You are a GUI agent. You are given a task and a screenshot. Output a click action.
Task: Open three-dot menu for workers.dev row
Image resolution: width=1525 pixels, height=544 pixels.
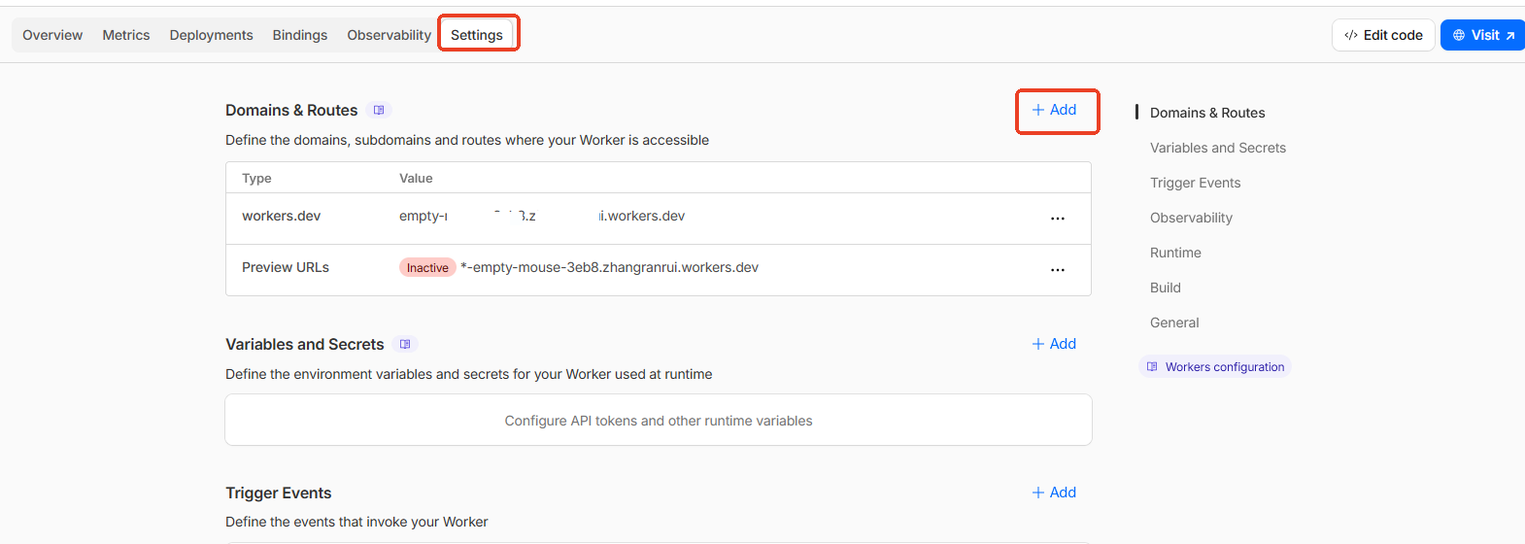click(x=1057, y=218)
